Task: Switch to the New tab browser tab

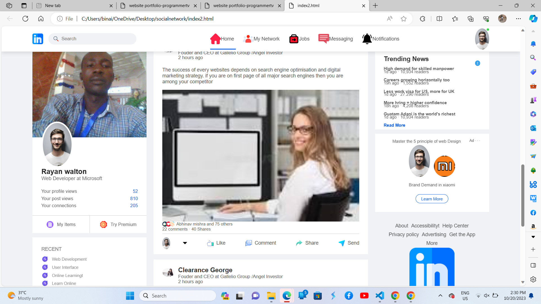Action: tap(74, 6)
